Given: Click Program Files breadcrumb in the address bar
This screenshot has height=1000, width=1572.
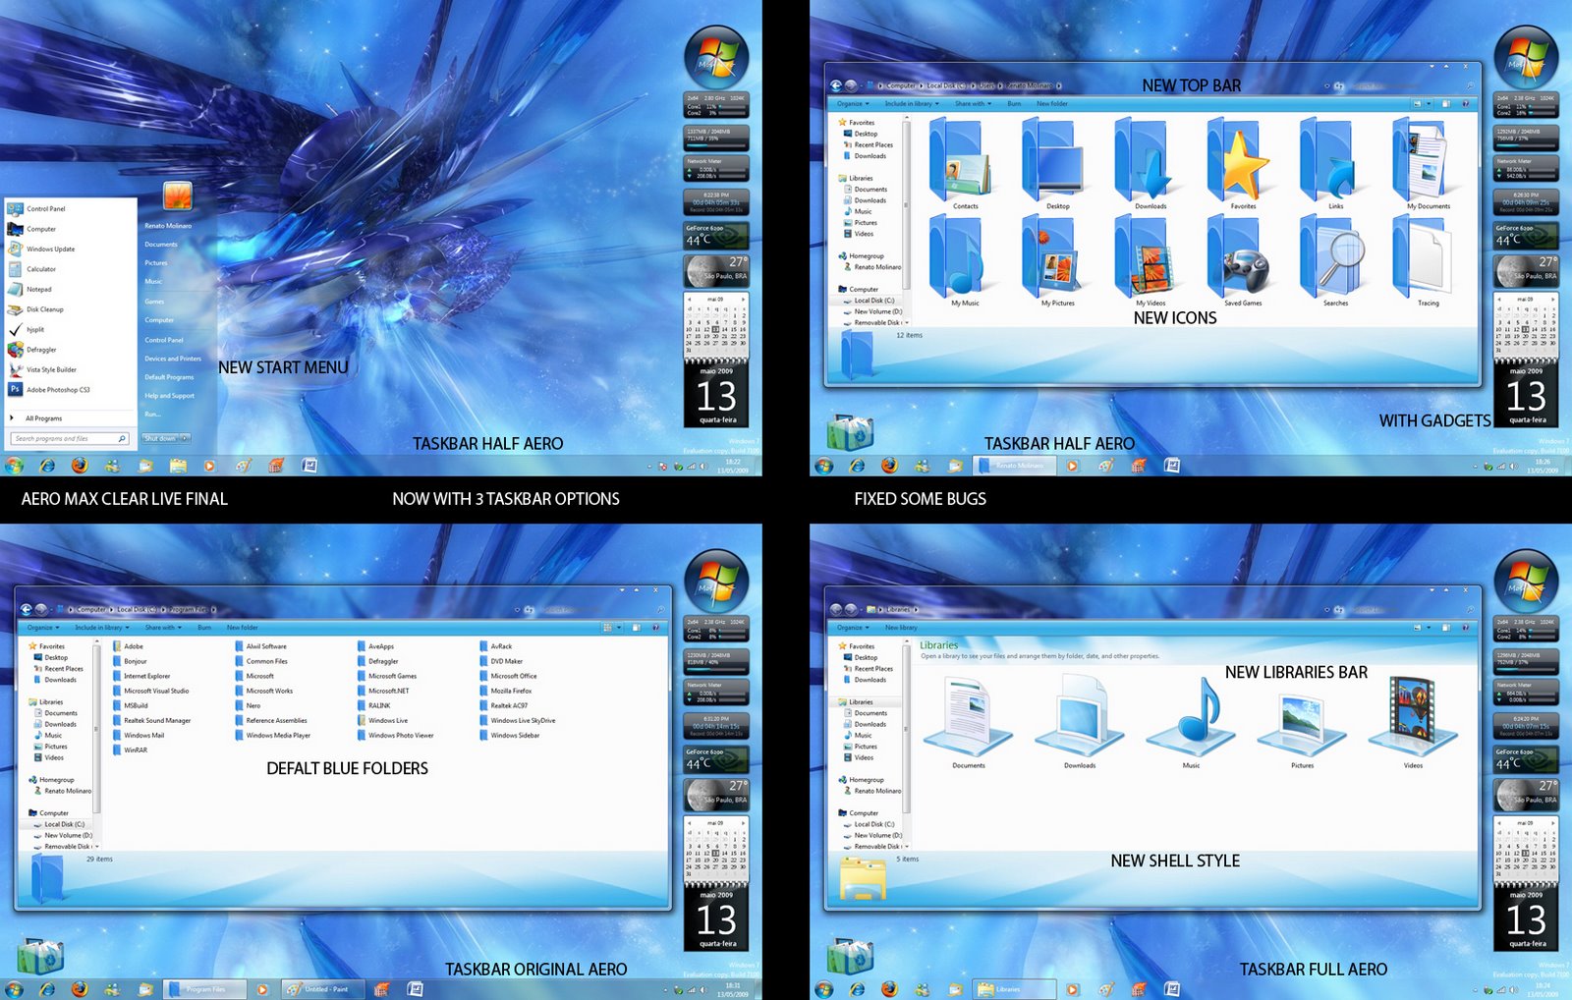Looking at the screenshot, I should (x=187, y=610).
